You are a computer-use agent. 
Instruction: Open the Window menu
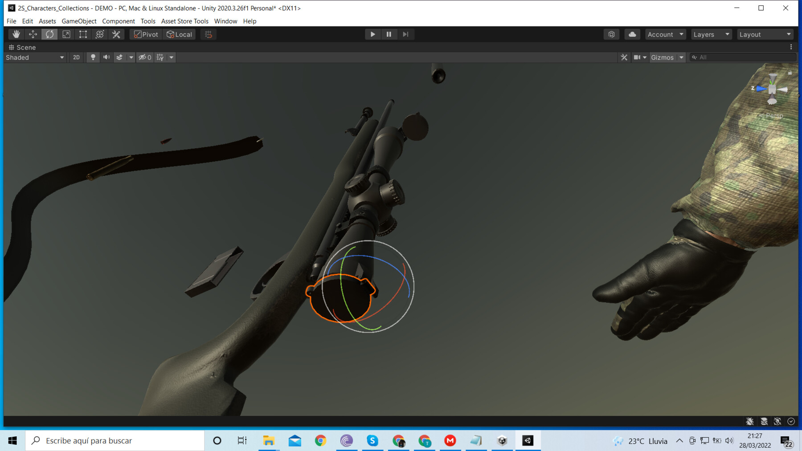click(x=225, y=21)
